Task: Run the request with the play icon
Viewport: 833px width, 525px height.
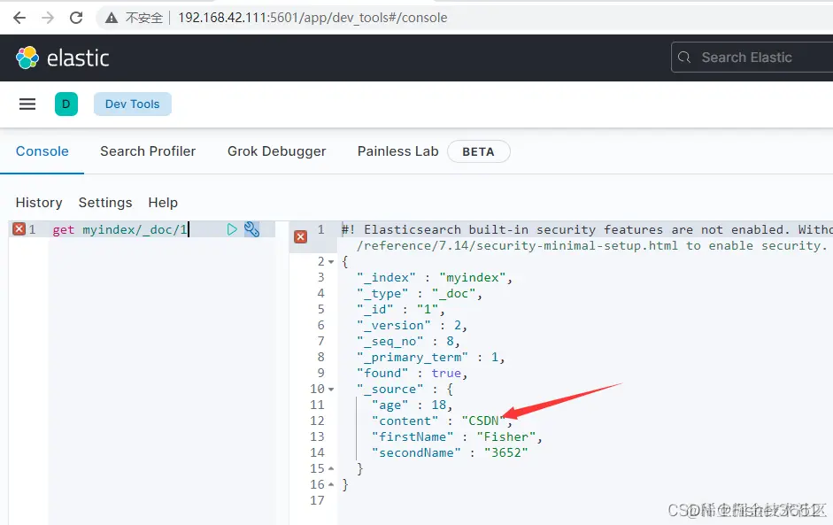Action: coord(232,229)
